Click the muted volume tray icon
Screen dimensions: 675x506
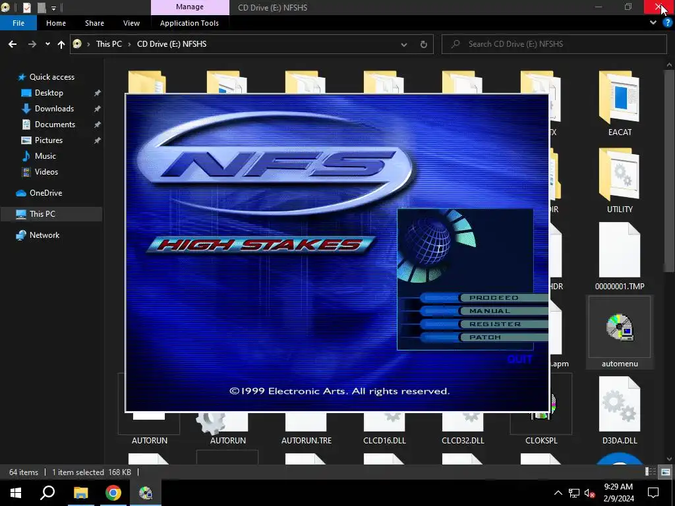click(589, 493)
